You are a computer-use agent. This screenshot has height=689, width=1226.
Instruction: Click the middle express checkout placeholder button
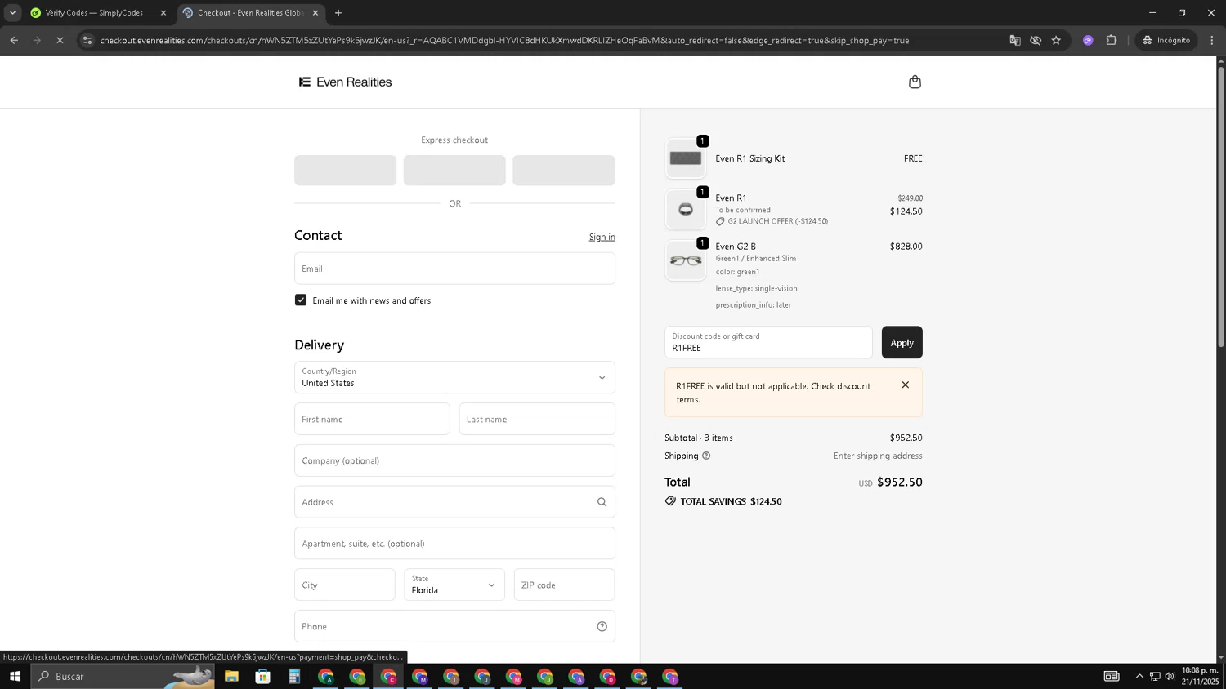coord(454,171)
